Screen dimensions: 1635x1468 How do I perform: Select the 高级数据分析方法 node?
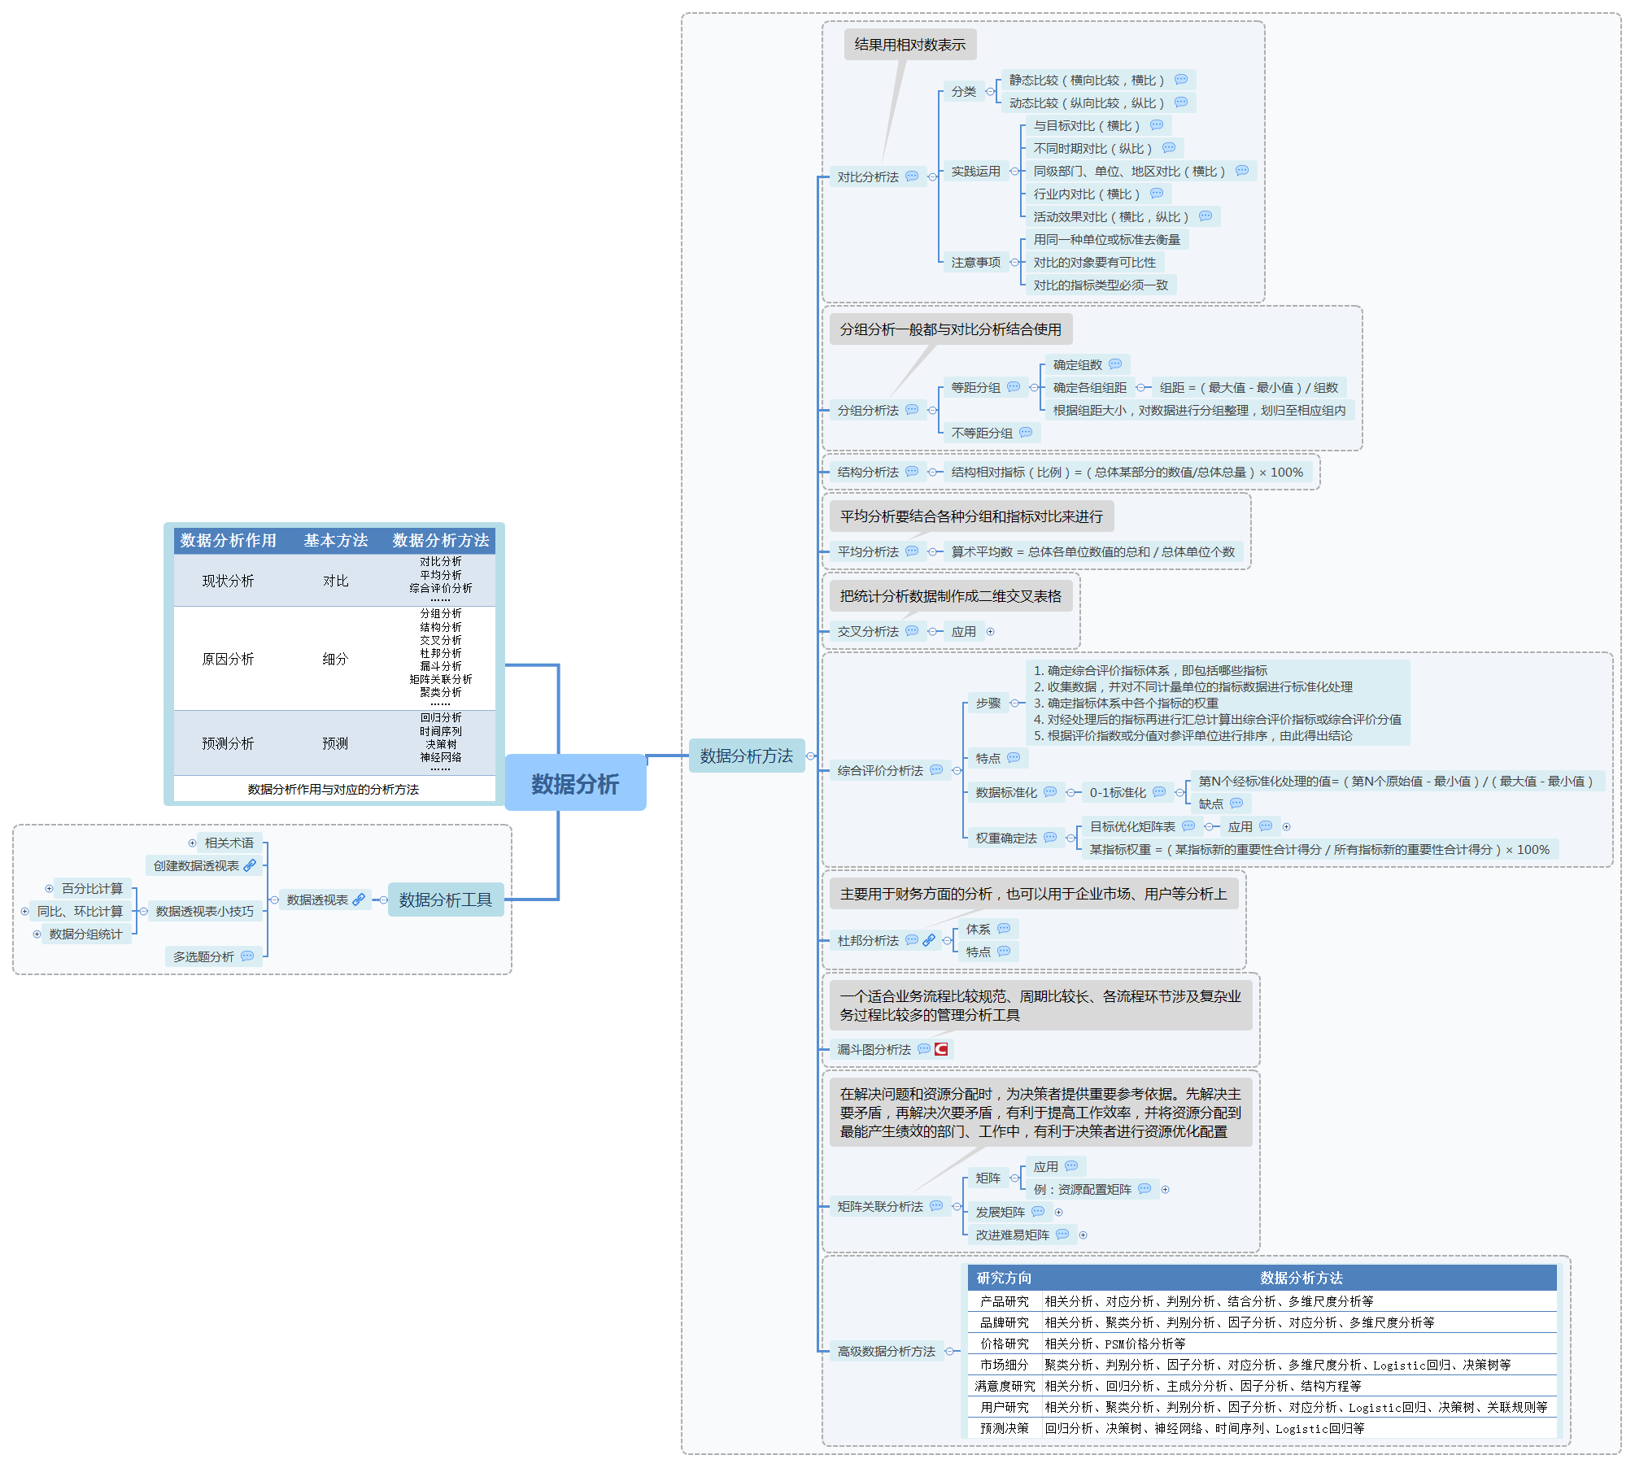point(886,1352)
